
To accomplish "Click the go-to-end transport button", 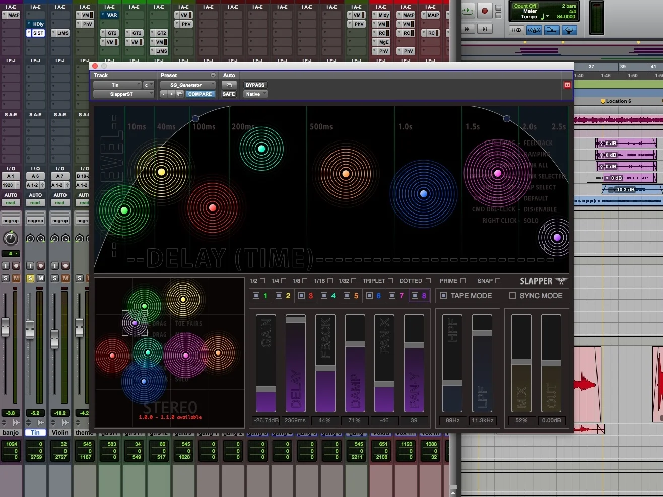I will click(485, 29).
